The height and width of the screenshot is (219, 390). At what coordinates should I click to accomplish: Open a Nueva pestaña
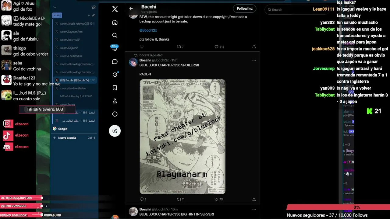75,138
